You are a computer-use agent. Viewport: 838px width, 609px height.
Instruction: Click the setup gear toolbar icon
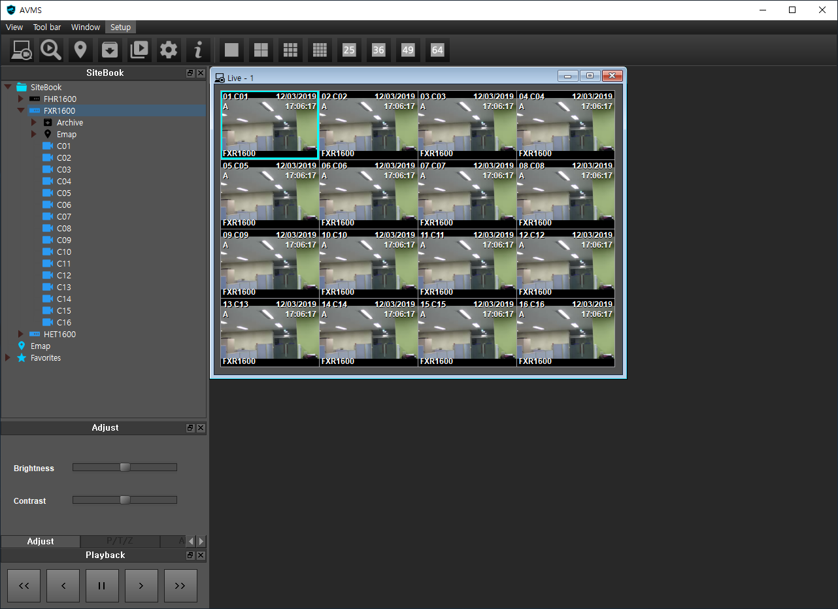click(169, 50)
